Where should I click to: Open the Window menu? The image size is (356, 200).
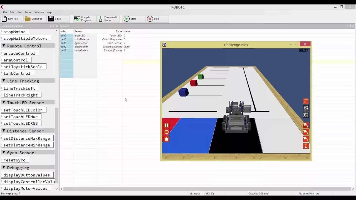click(39, 12)
